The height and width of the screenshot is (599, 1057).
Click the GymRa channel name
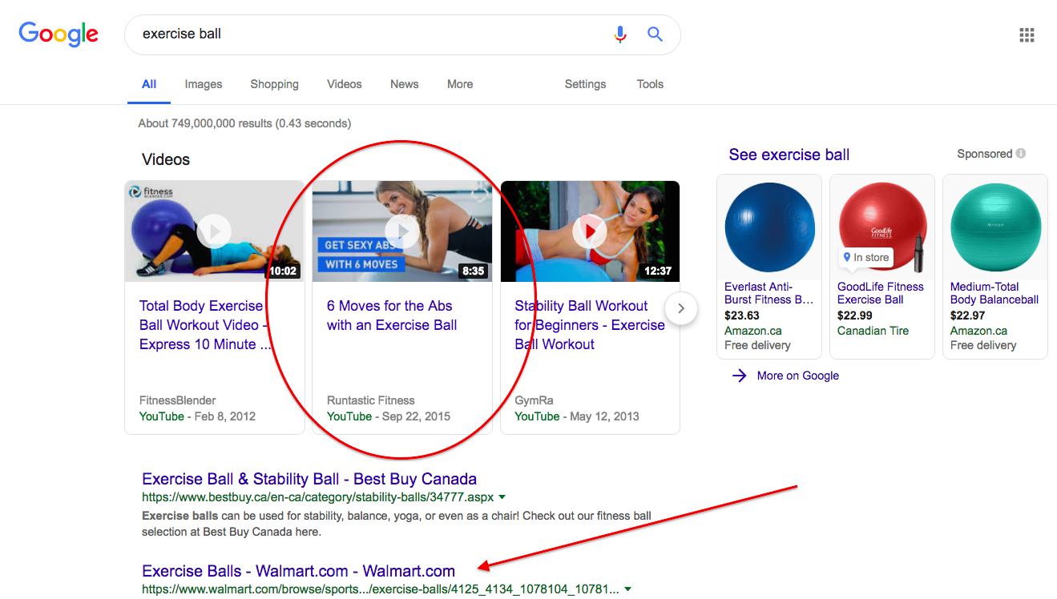[534, 400]
